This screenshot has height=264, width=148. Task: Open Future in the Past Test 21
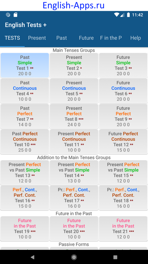click(123, 228)
